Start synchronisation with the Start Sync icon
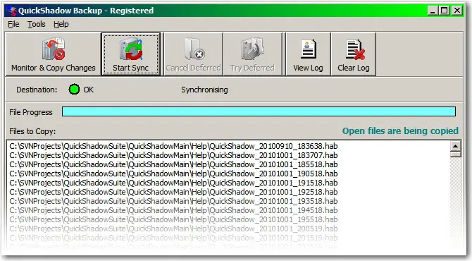The width and height of the screenshot is (472, 261). pyautogui.click(x=131, y=49)
